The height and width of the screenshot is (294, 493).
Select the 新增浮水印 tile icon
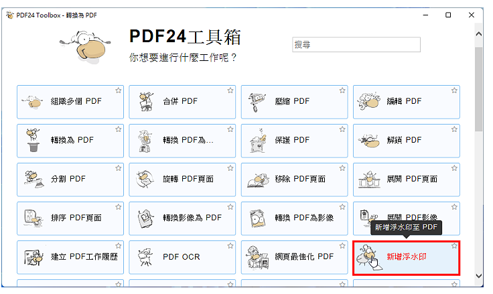[x=369, y=257]
